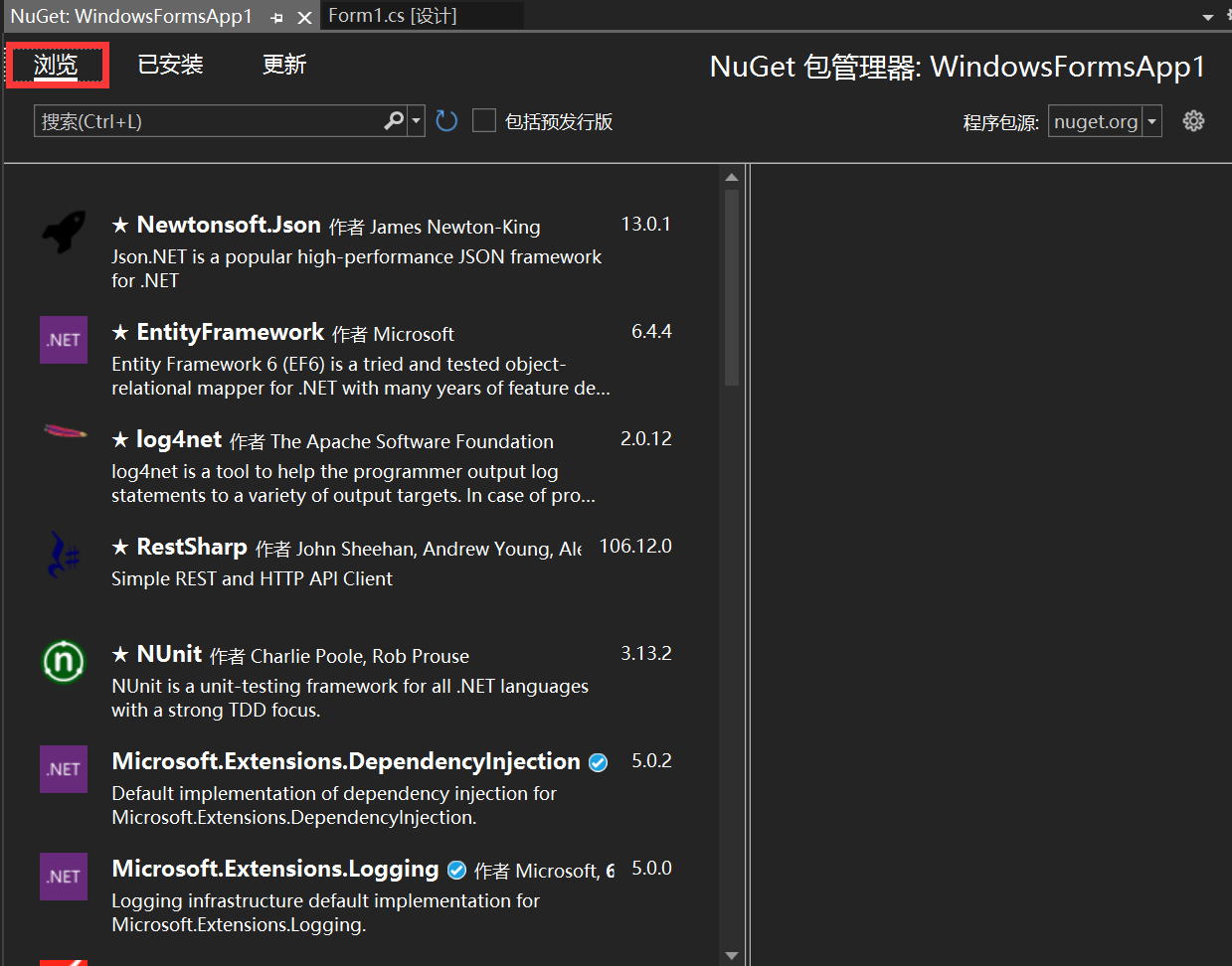Click the RestSharp package icon

click(x=63, y=554)
